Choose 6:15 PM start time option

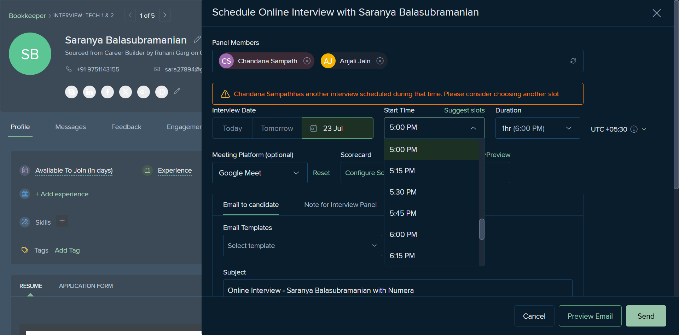tap(431, 255)
